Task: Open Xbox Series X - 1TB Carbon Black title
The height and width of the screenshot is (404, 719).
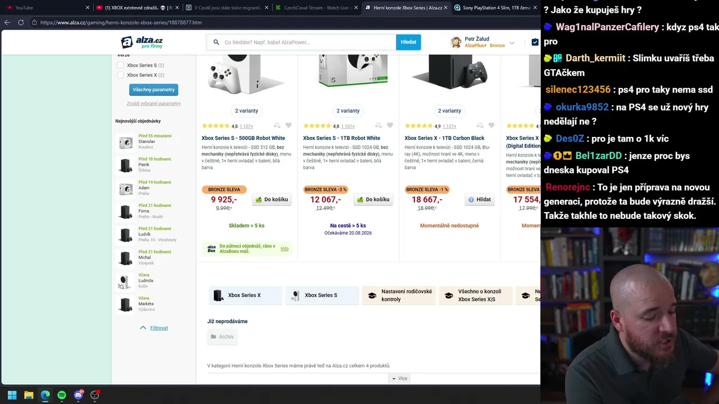Action: (444, 138)
